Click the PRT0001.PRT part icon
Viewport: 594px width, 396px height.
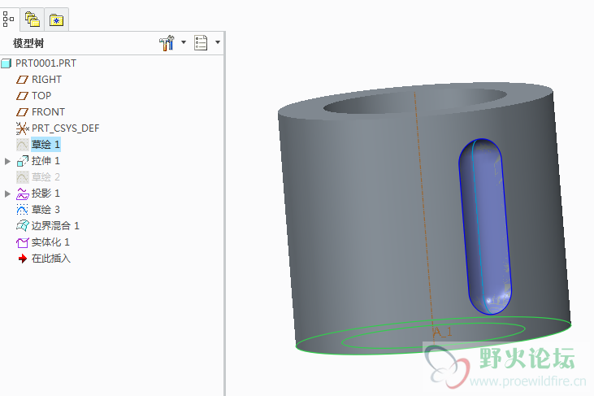point(7,63)
